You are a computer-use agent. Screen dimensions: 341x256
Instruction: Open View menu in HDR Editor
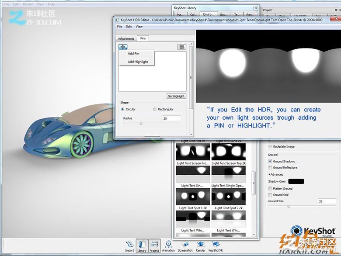pyautogui.click(x=139, y=27)
